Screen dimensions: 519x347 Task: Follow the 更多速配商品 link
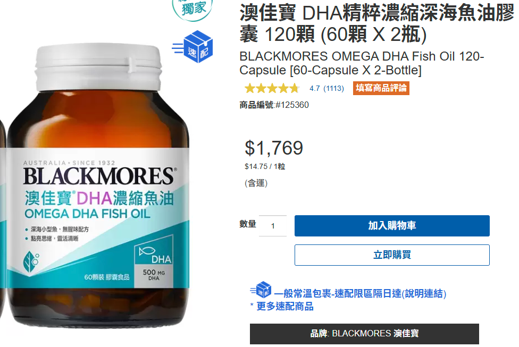click(x=285, y=306)
